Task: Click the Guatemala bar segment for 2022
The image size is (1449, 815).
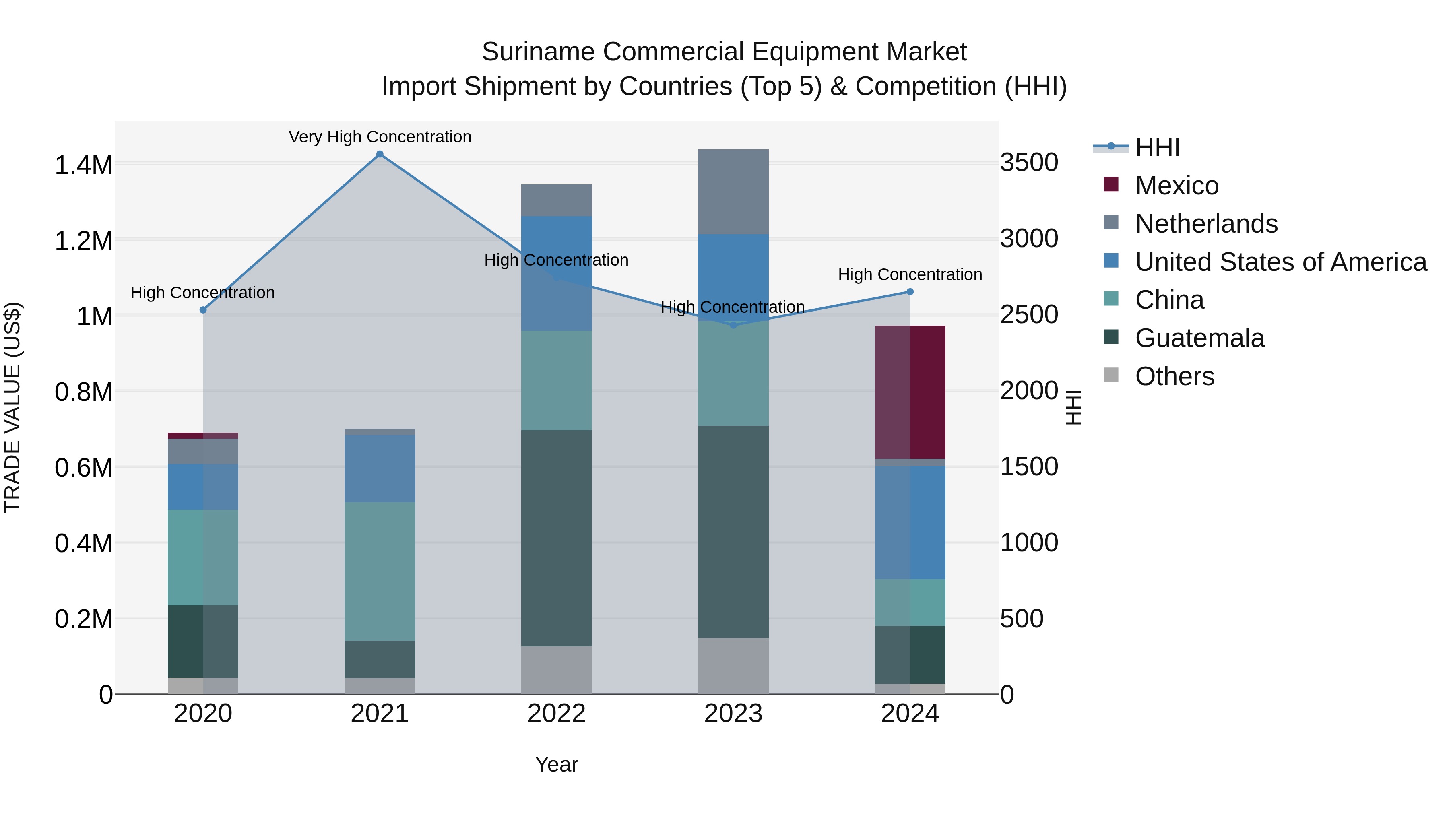Action: 556,538
